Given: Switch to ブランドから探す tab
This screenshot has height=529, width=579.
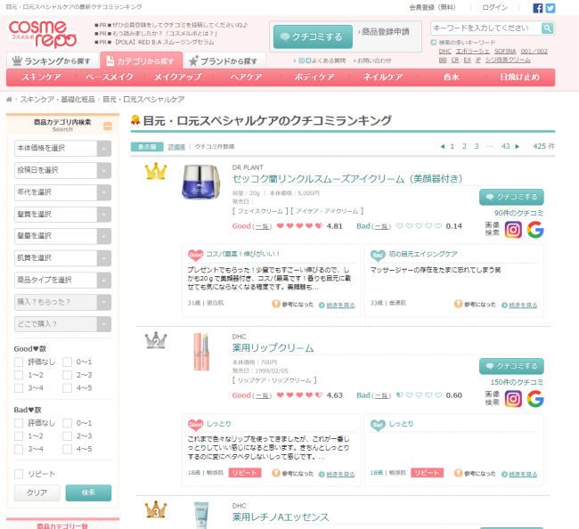Looking at the screenshot, I should pyautogui.click(x=224, y=61).
